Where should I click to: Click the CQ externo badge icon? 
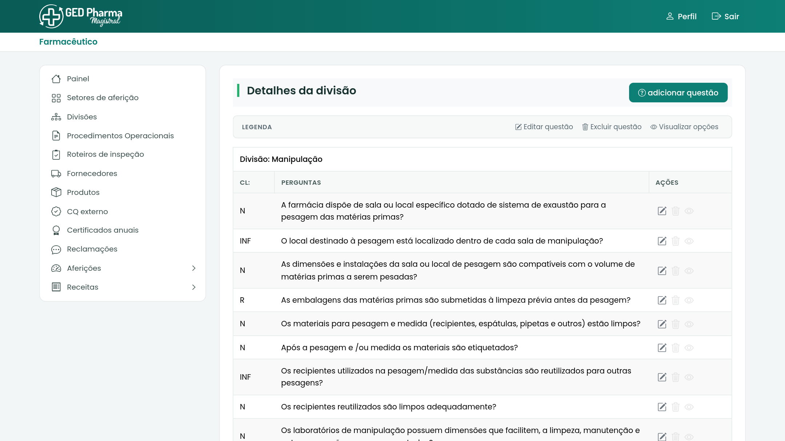click(x=56, y=211)
